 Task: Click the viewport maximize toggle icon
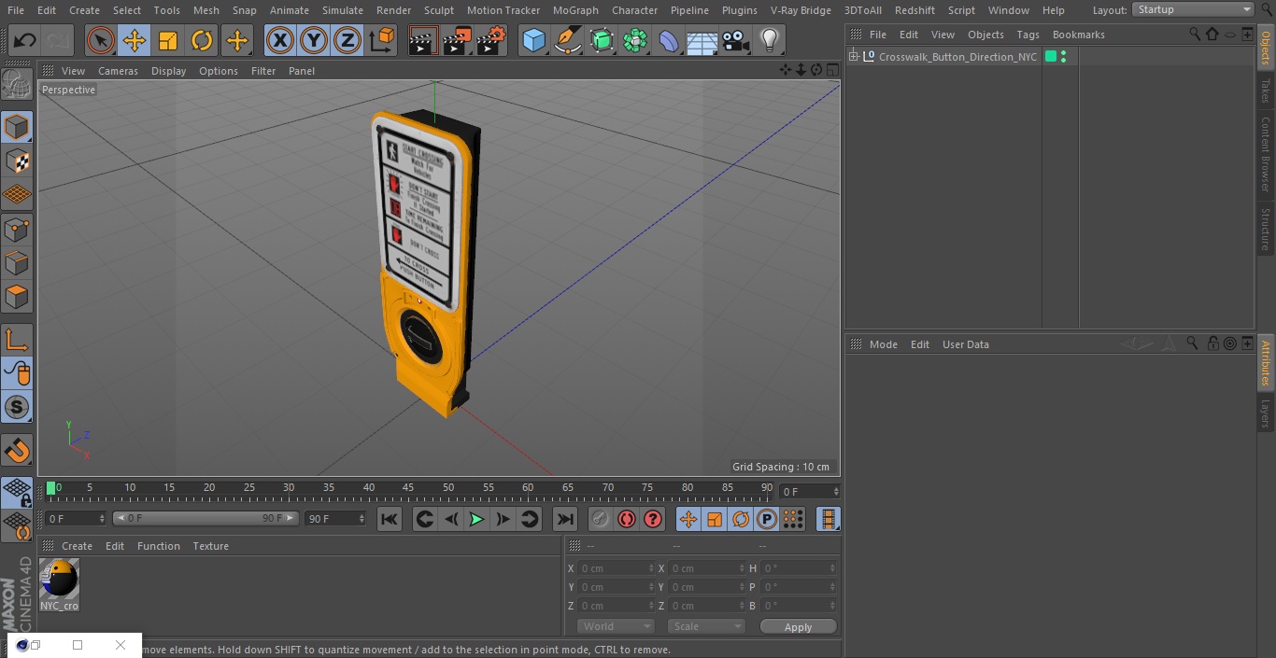click(x=831, y=70)
